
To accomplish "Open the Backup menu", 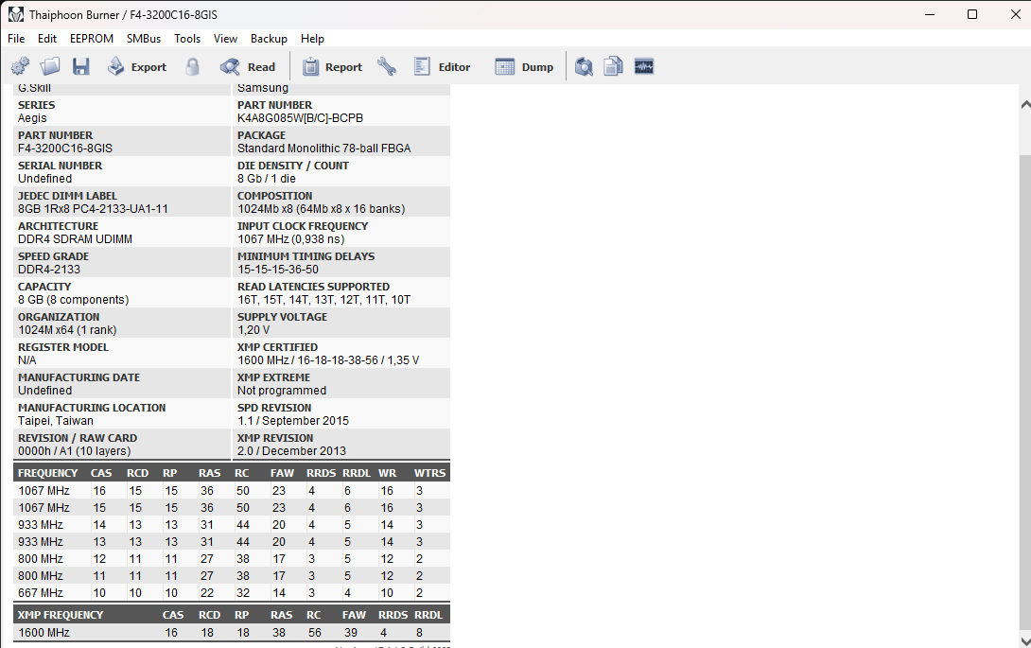I will 269,39.
